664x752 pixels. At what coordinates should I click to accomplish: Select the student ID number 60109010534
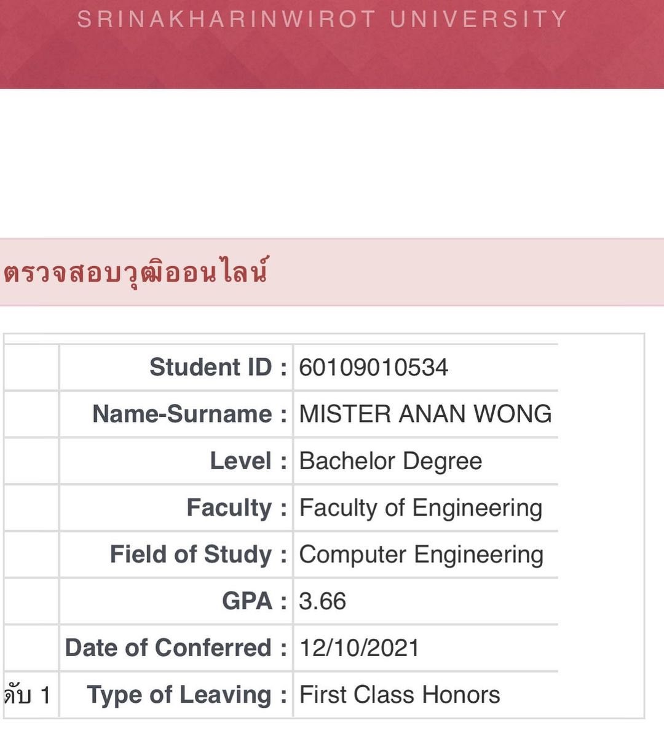(373, 367)
